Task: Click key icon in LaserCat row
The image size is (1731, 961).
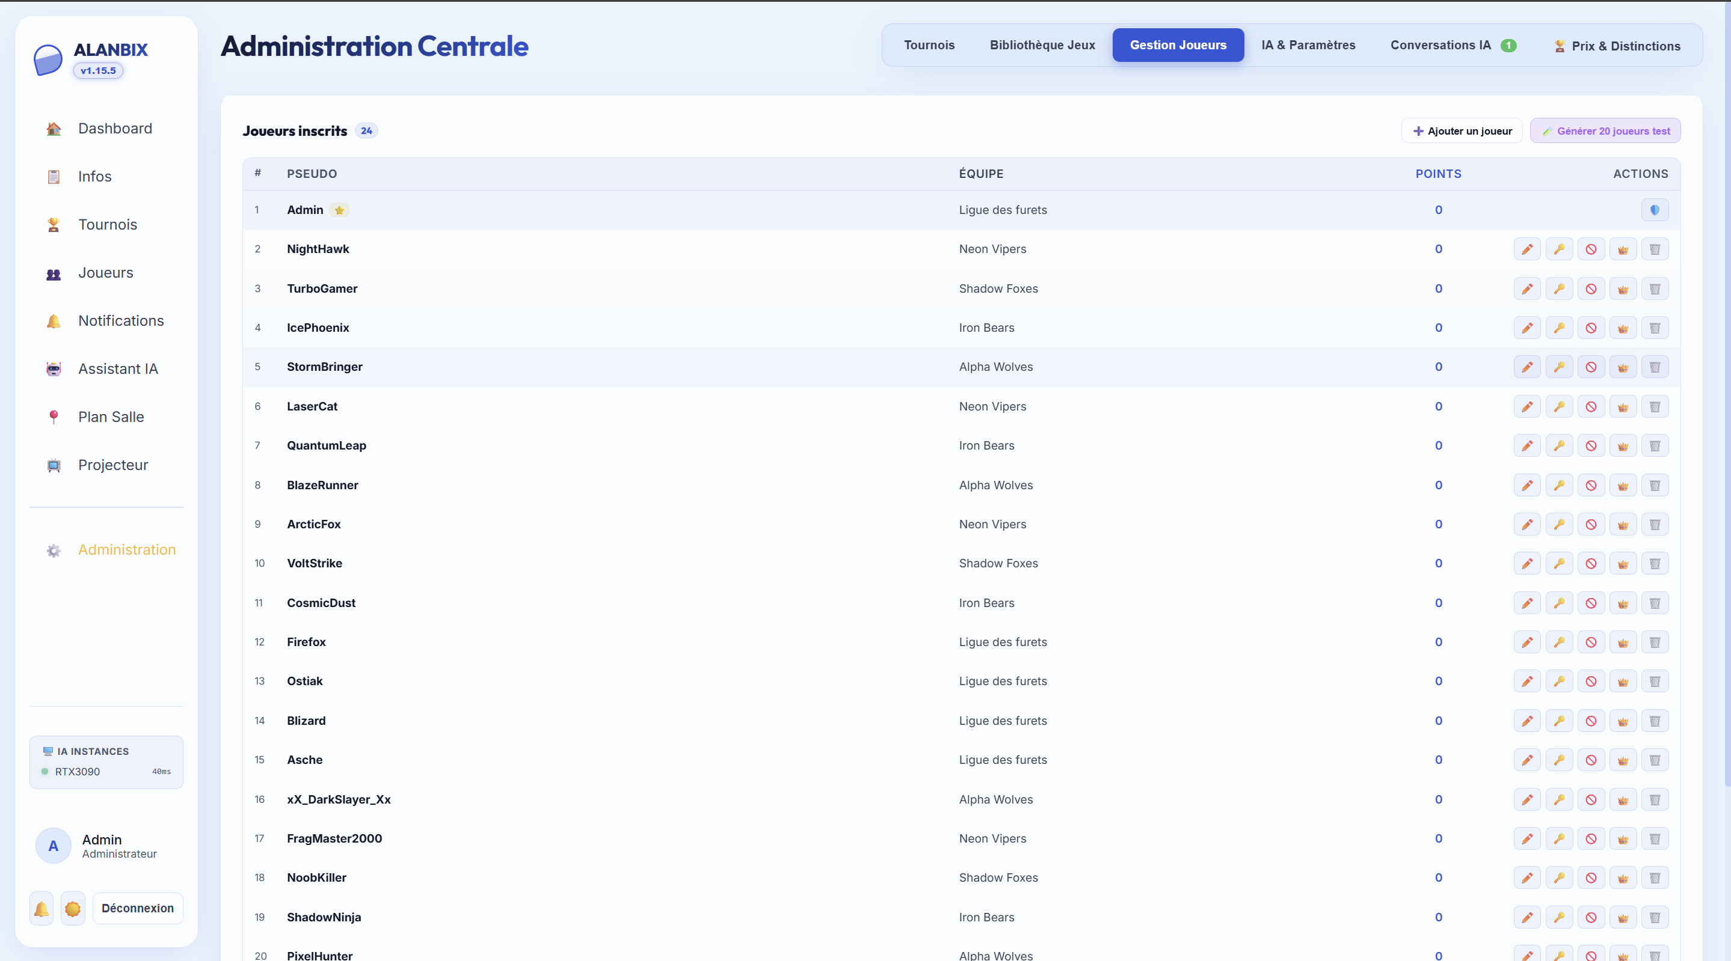Action: click(x=1559, y=406)
